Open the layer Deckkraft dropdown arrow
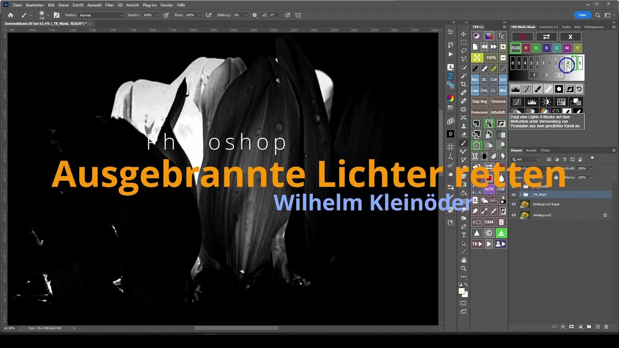Image resolution: width=619 pixels, height=348 pixels. coord(591,168)
